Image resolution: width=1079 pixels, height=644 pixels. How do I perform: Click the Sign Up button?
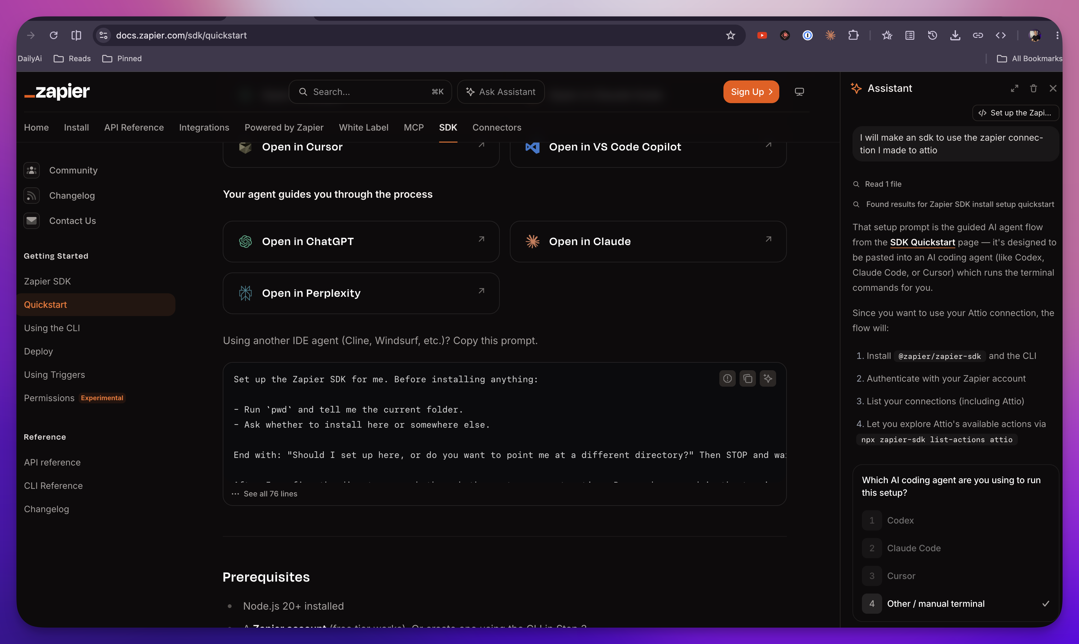point(751,91)
